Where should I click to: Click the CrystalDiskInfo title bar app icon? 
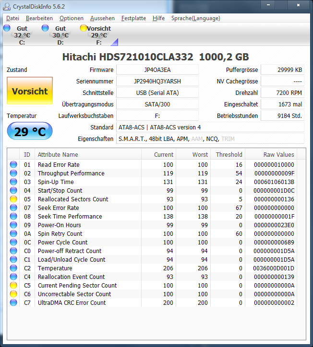click(x=7, y=7)
